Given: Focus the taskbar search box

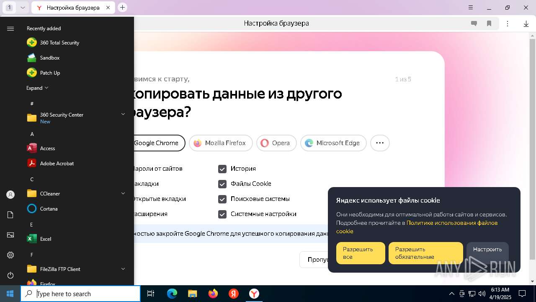Looking at the screenshot, I should tap(80, 294).
